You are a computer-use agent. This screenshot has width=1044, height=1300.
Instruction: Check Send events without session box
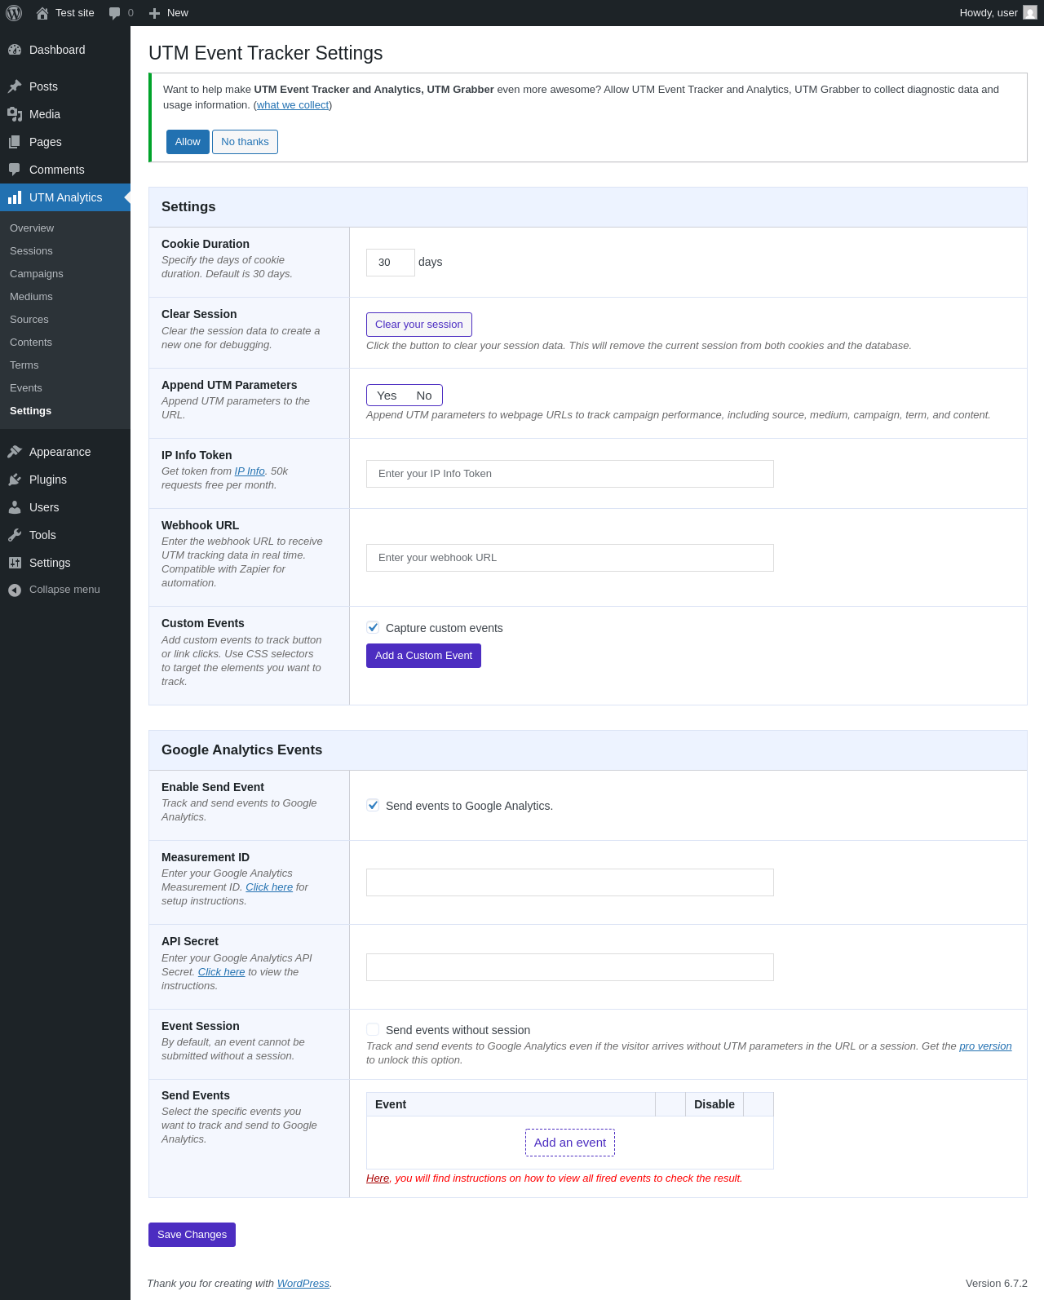click(x=373, y=1029)
